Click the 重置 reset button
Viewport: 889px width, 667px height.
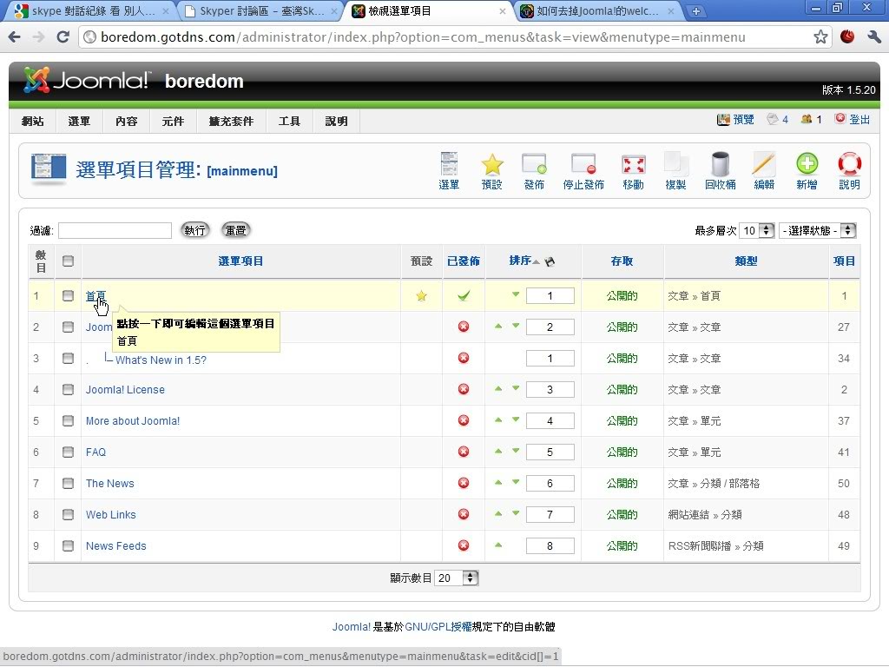coord(235,230)
